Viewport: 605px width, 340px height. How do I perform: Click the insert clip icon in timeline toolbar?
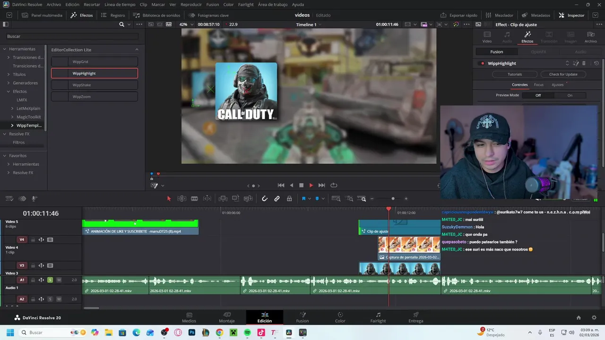pyautogui.click(x=223, y=199)
